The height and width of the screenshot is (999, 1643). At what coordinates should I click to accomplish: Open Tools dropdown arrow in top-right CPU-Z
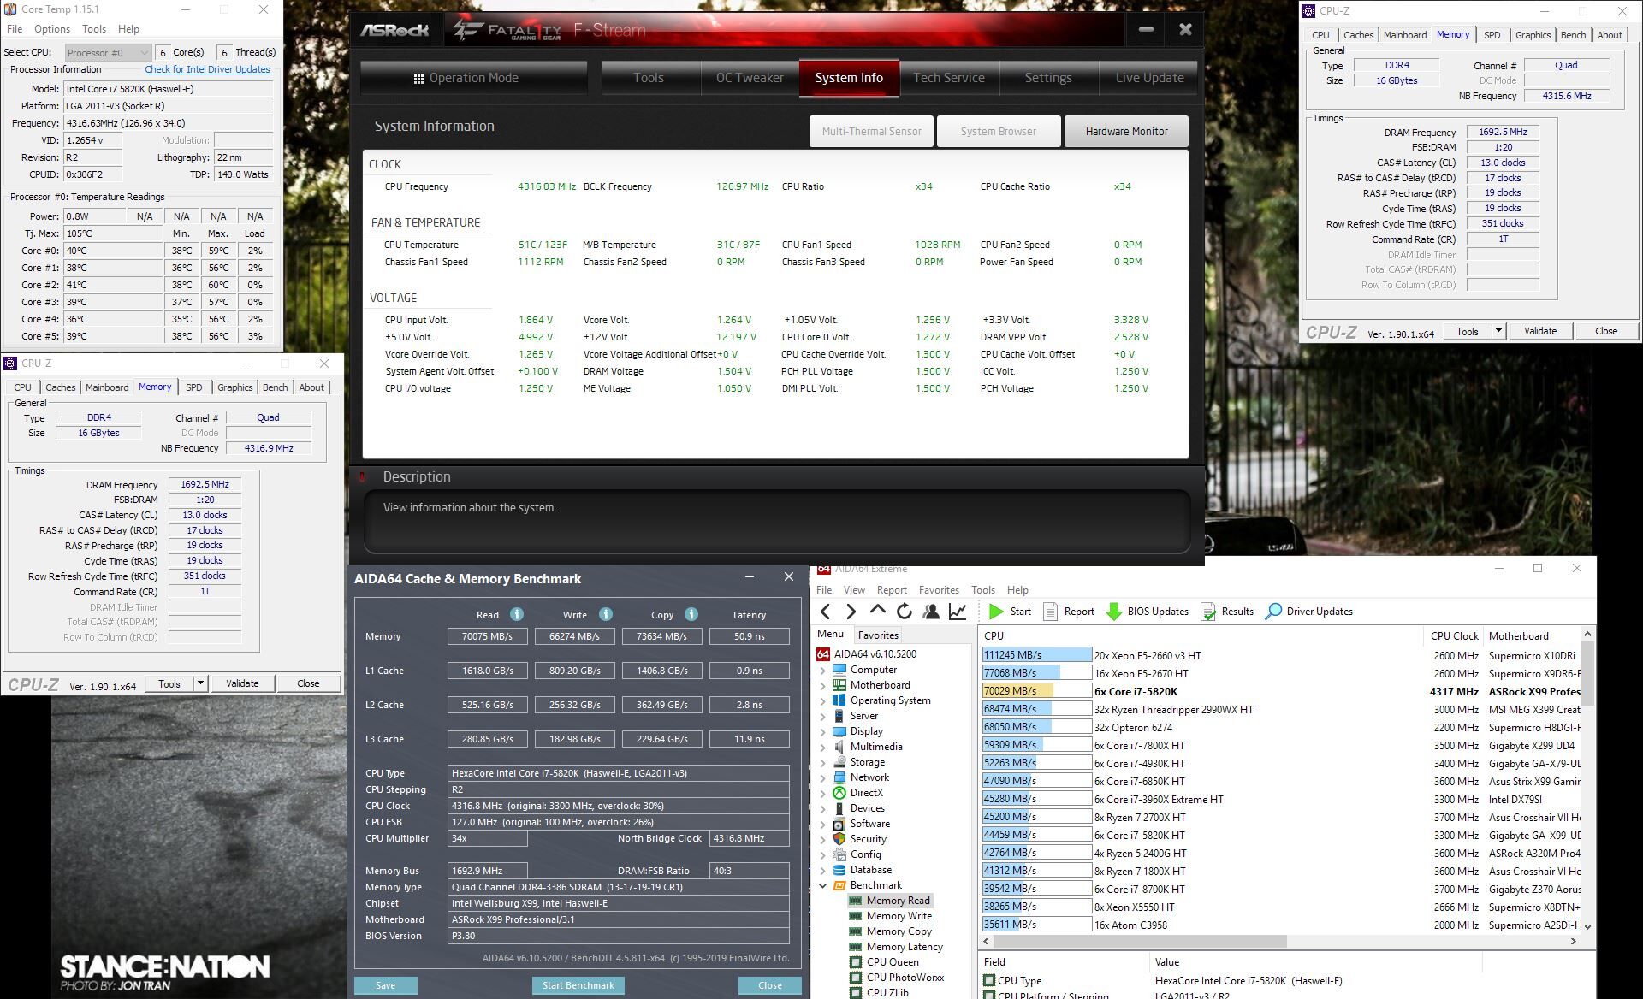[1498, 331]
